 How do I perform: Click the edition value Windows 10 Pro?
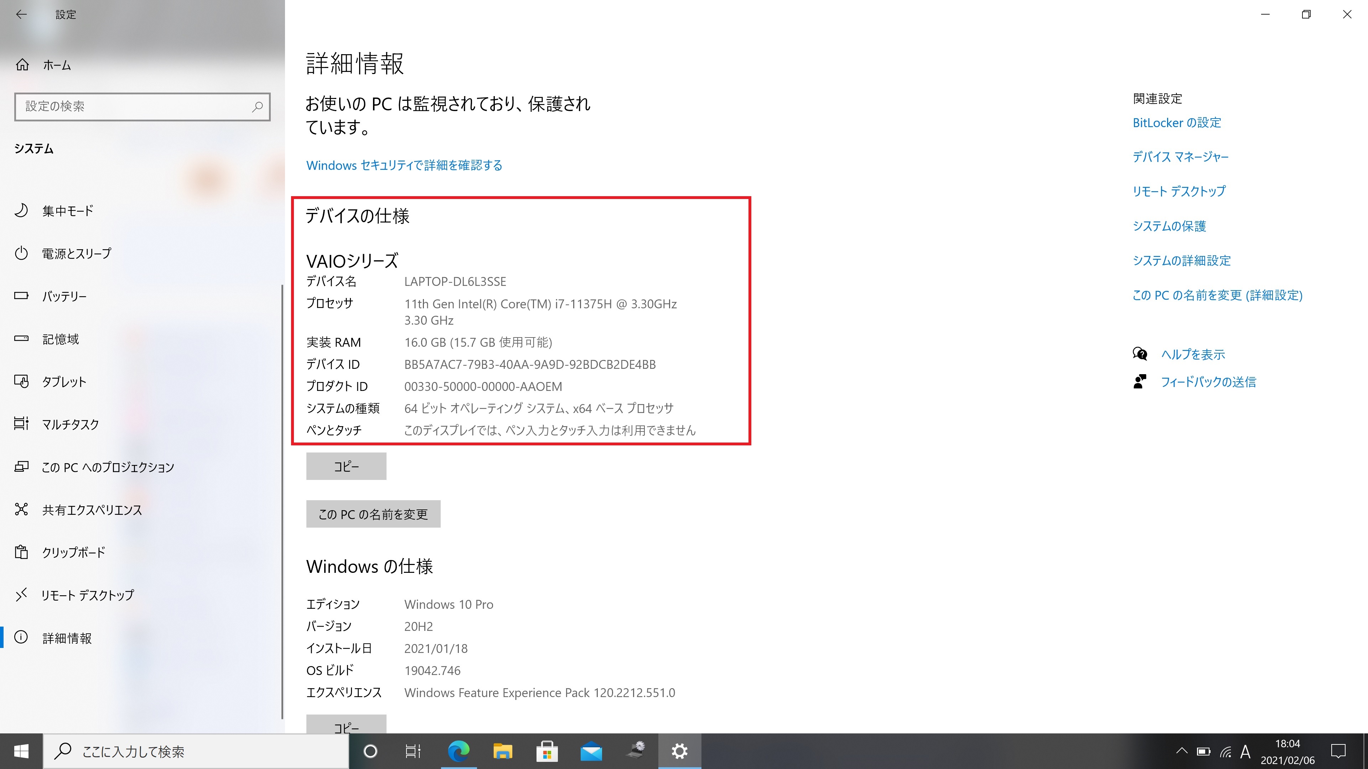(449, 605)
